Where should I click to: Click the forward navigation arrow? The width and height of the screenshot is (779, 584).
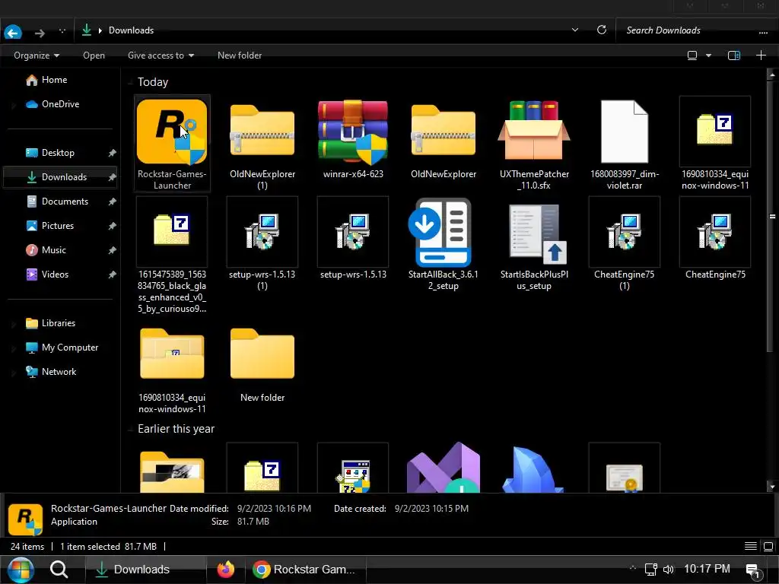(40, 33)
